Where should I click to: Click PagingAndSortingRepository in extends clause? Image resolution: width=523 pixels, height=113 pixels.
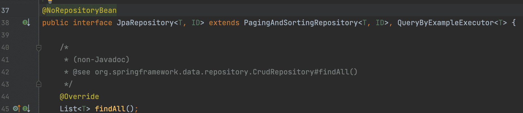tap(301, 23)
